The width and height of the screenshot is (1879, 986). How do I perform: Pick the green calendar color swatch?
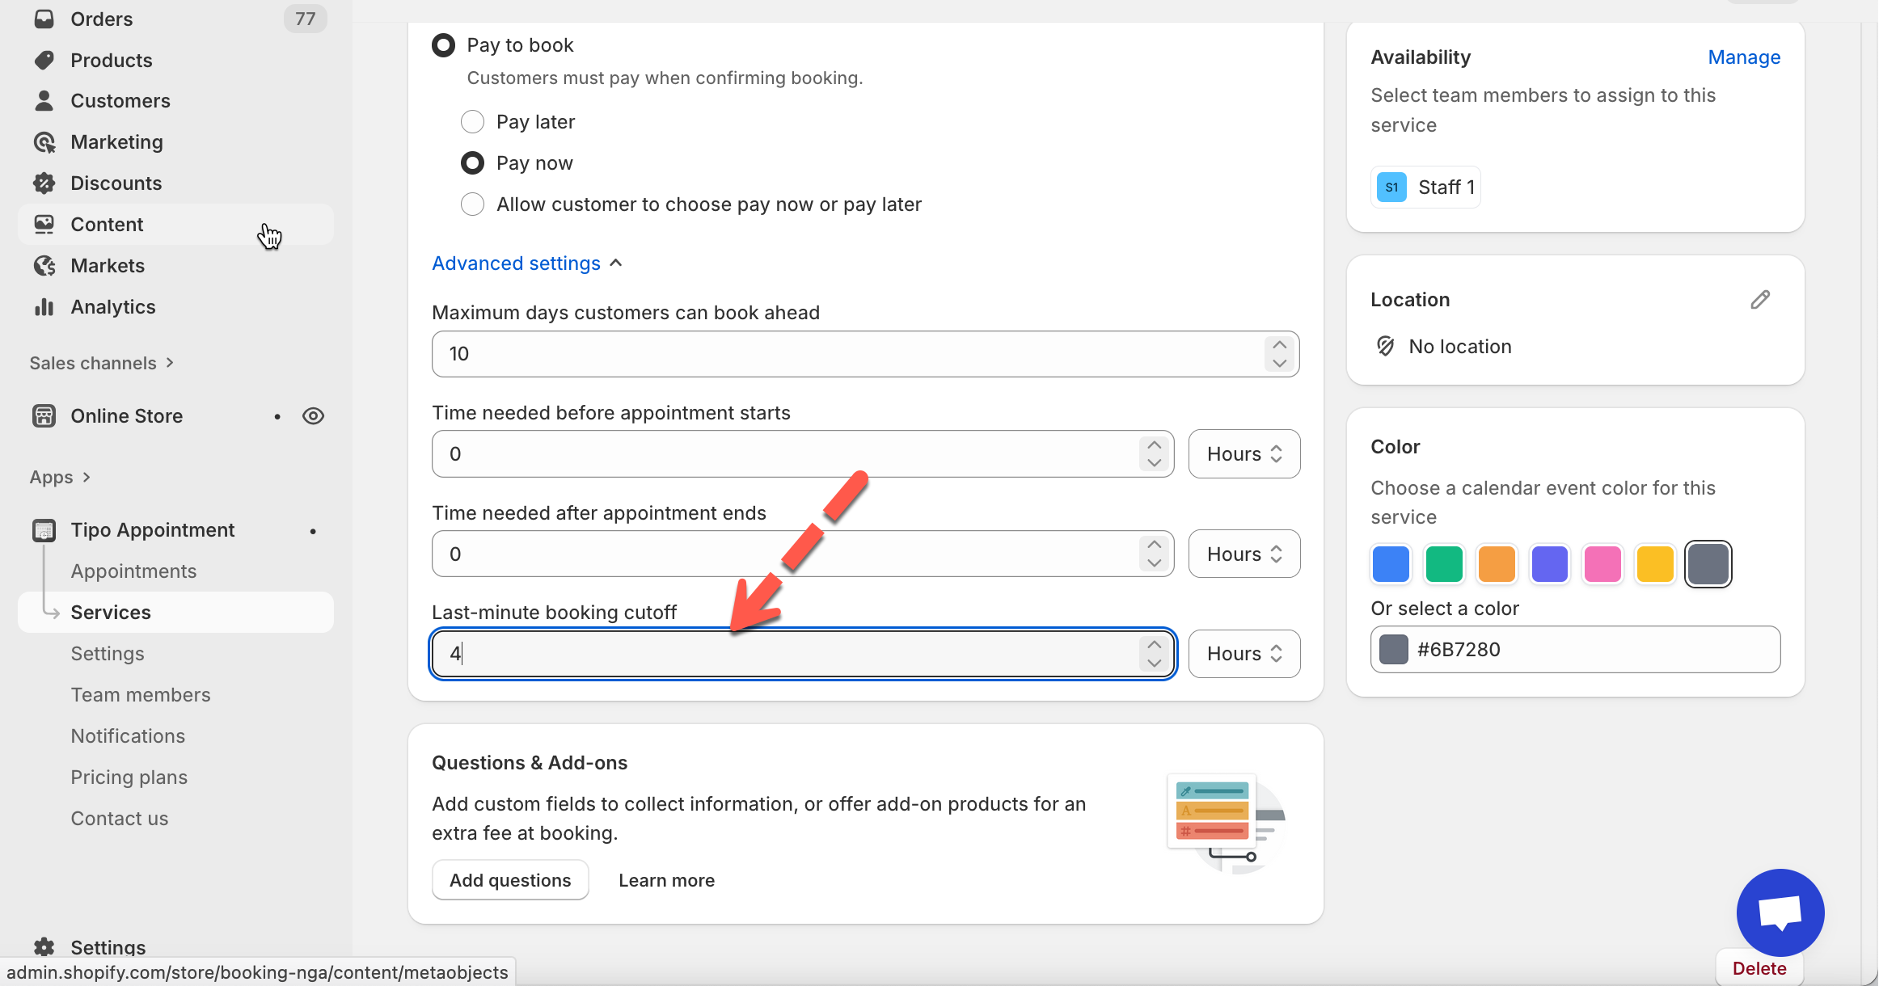[x=1443, y=564]
